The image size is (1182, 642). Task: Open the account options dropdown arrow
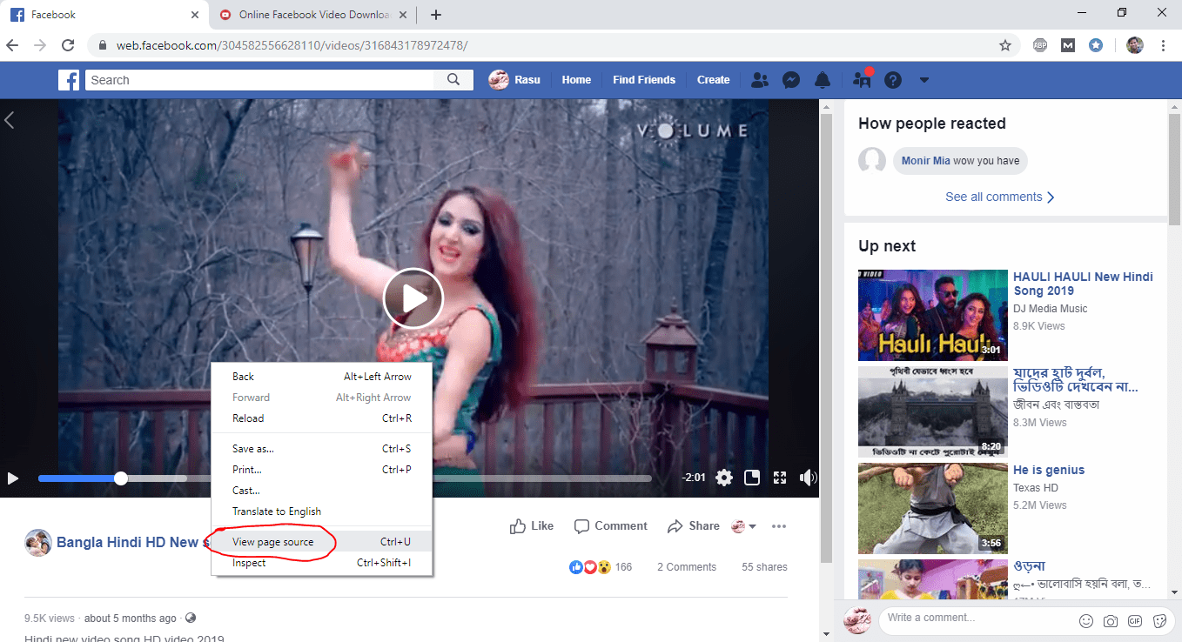point(923,79)
